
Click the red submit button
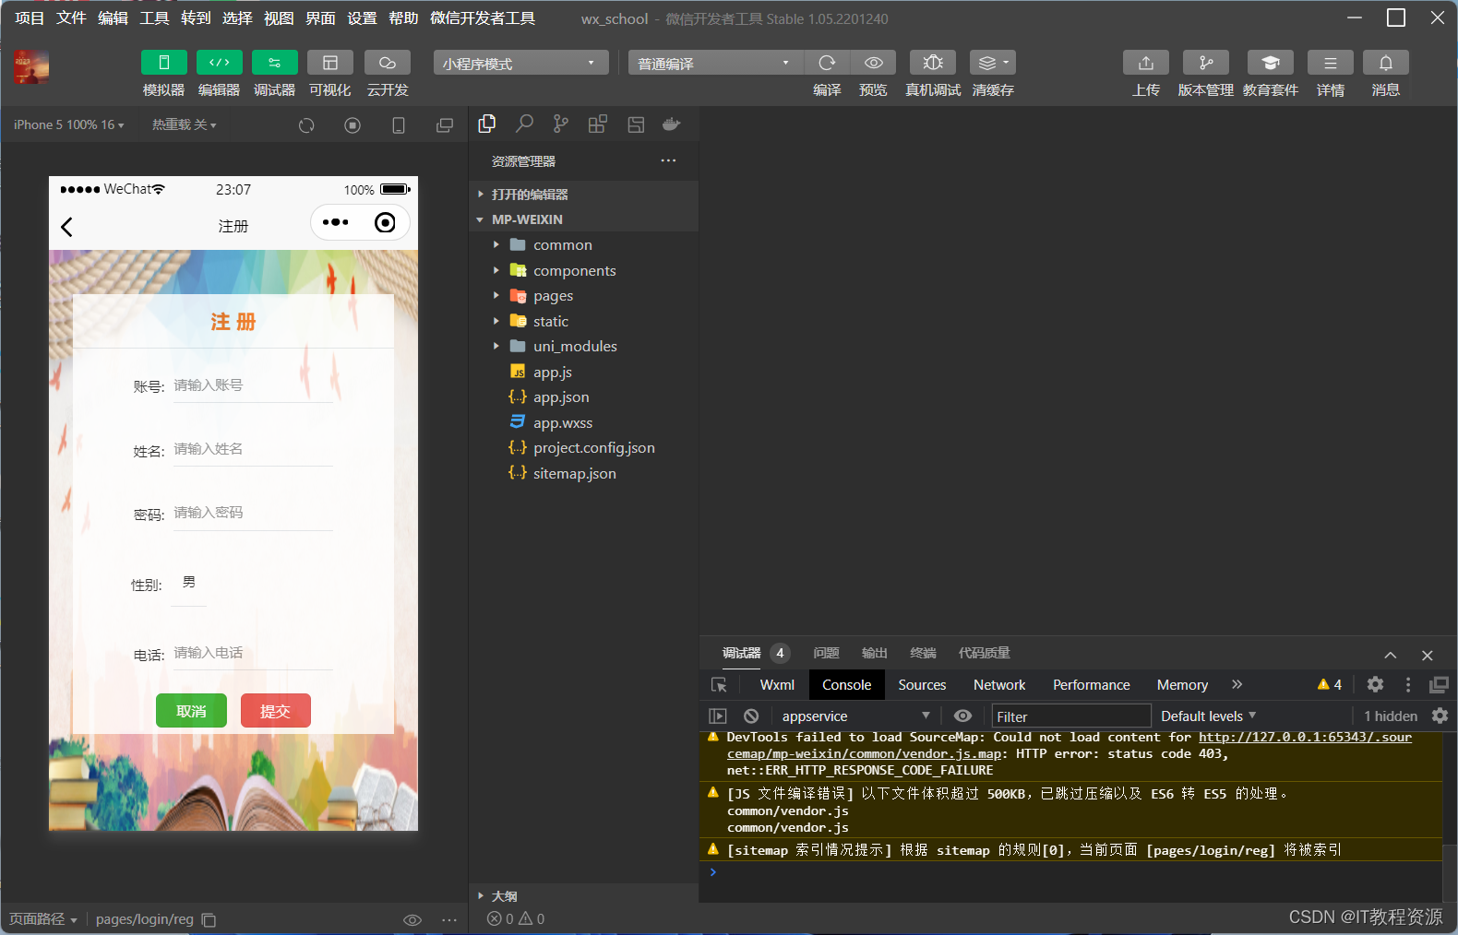click(x=275, y=711)
